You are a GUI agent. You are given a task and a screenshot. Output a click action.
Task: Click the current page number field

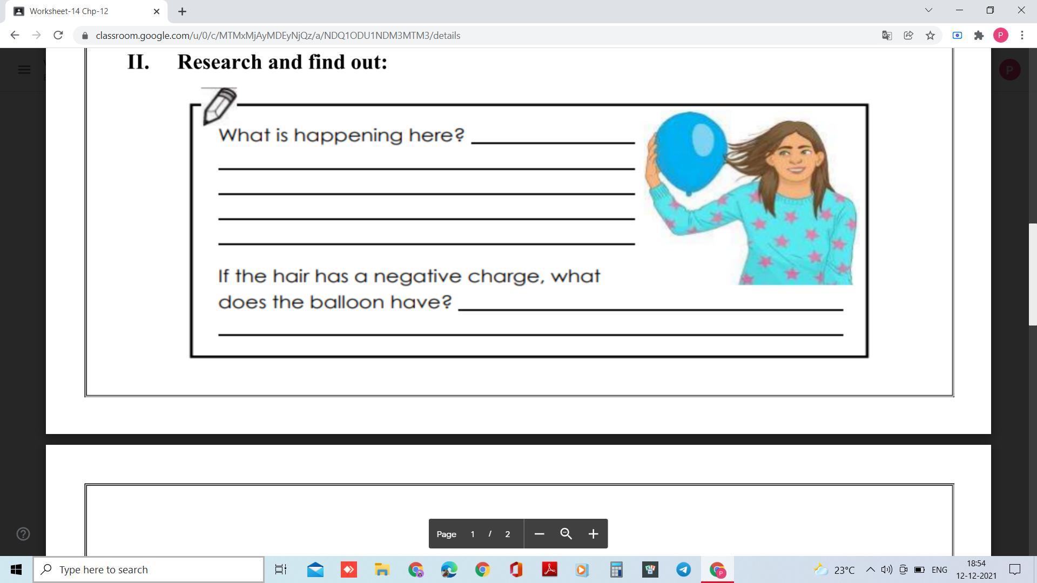click(473, 534)
